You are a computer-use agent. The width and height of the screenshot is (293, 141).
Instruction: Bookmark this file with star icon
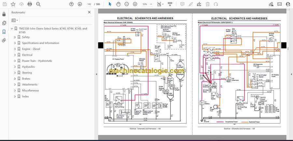tap(13, 4)
